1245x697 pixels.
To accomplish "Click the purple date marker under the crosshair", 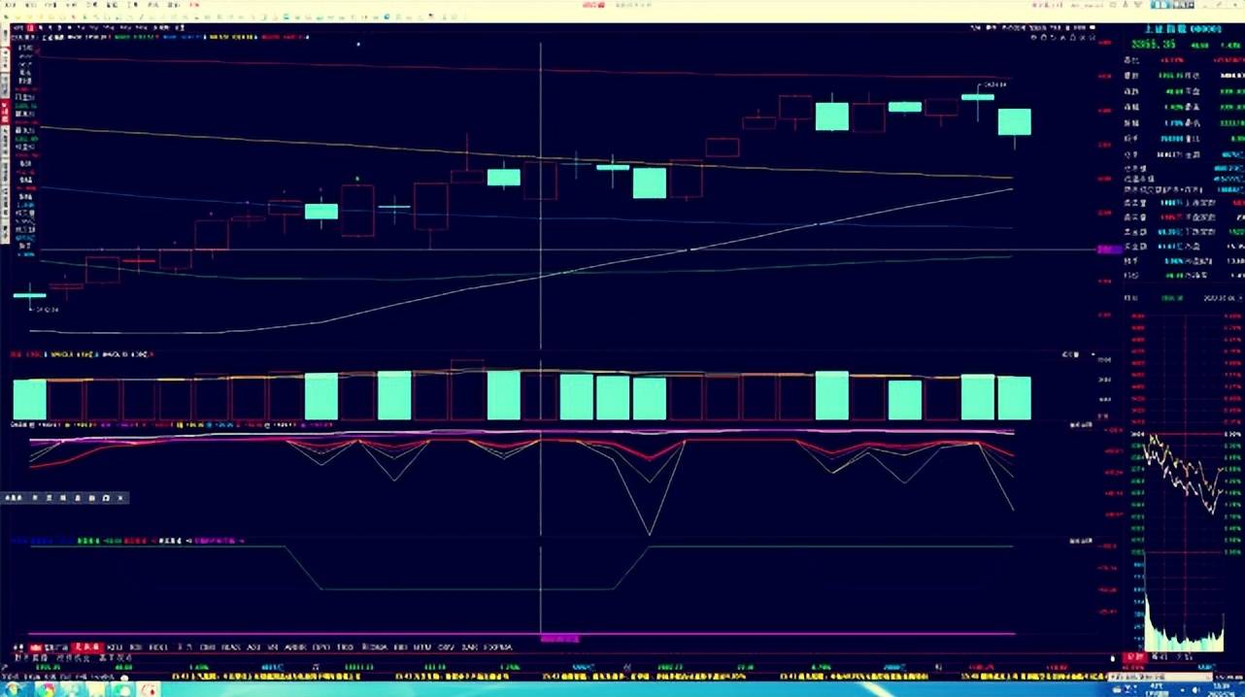I will [x=559, y=638].
